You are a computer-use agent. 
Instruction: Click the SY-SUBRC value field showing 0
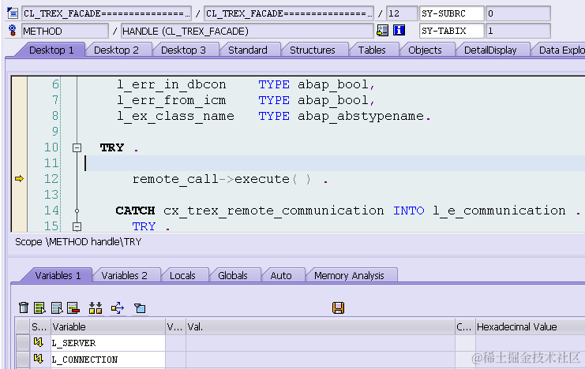[518, 13]
